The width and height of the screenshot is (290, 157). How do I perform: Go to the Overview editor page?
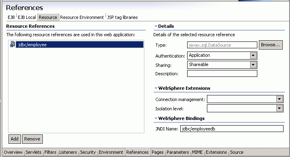point(13,152)
